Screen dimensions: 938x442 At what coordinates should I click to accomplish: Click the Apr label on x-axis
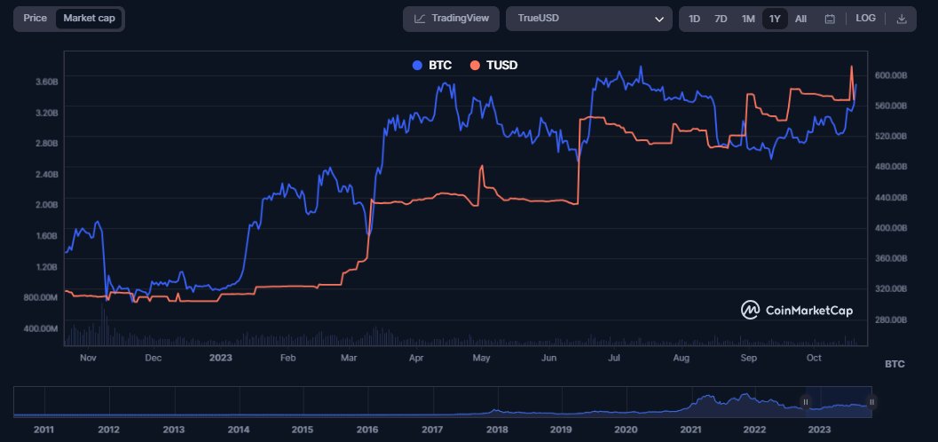click(x=416, y=359)
